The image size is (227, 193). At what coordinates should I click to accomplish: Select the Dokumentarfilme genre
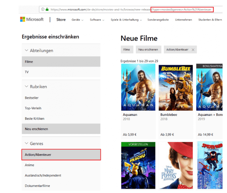tap(61, 186)
